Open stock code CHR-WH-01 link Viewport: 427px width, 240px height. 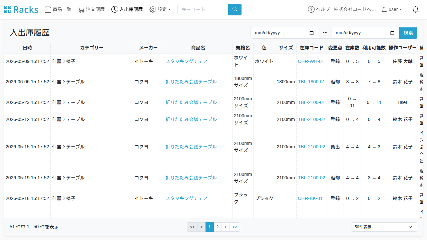coord(311,61)
